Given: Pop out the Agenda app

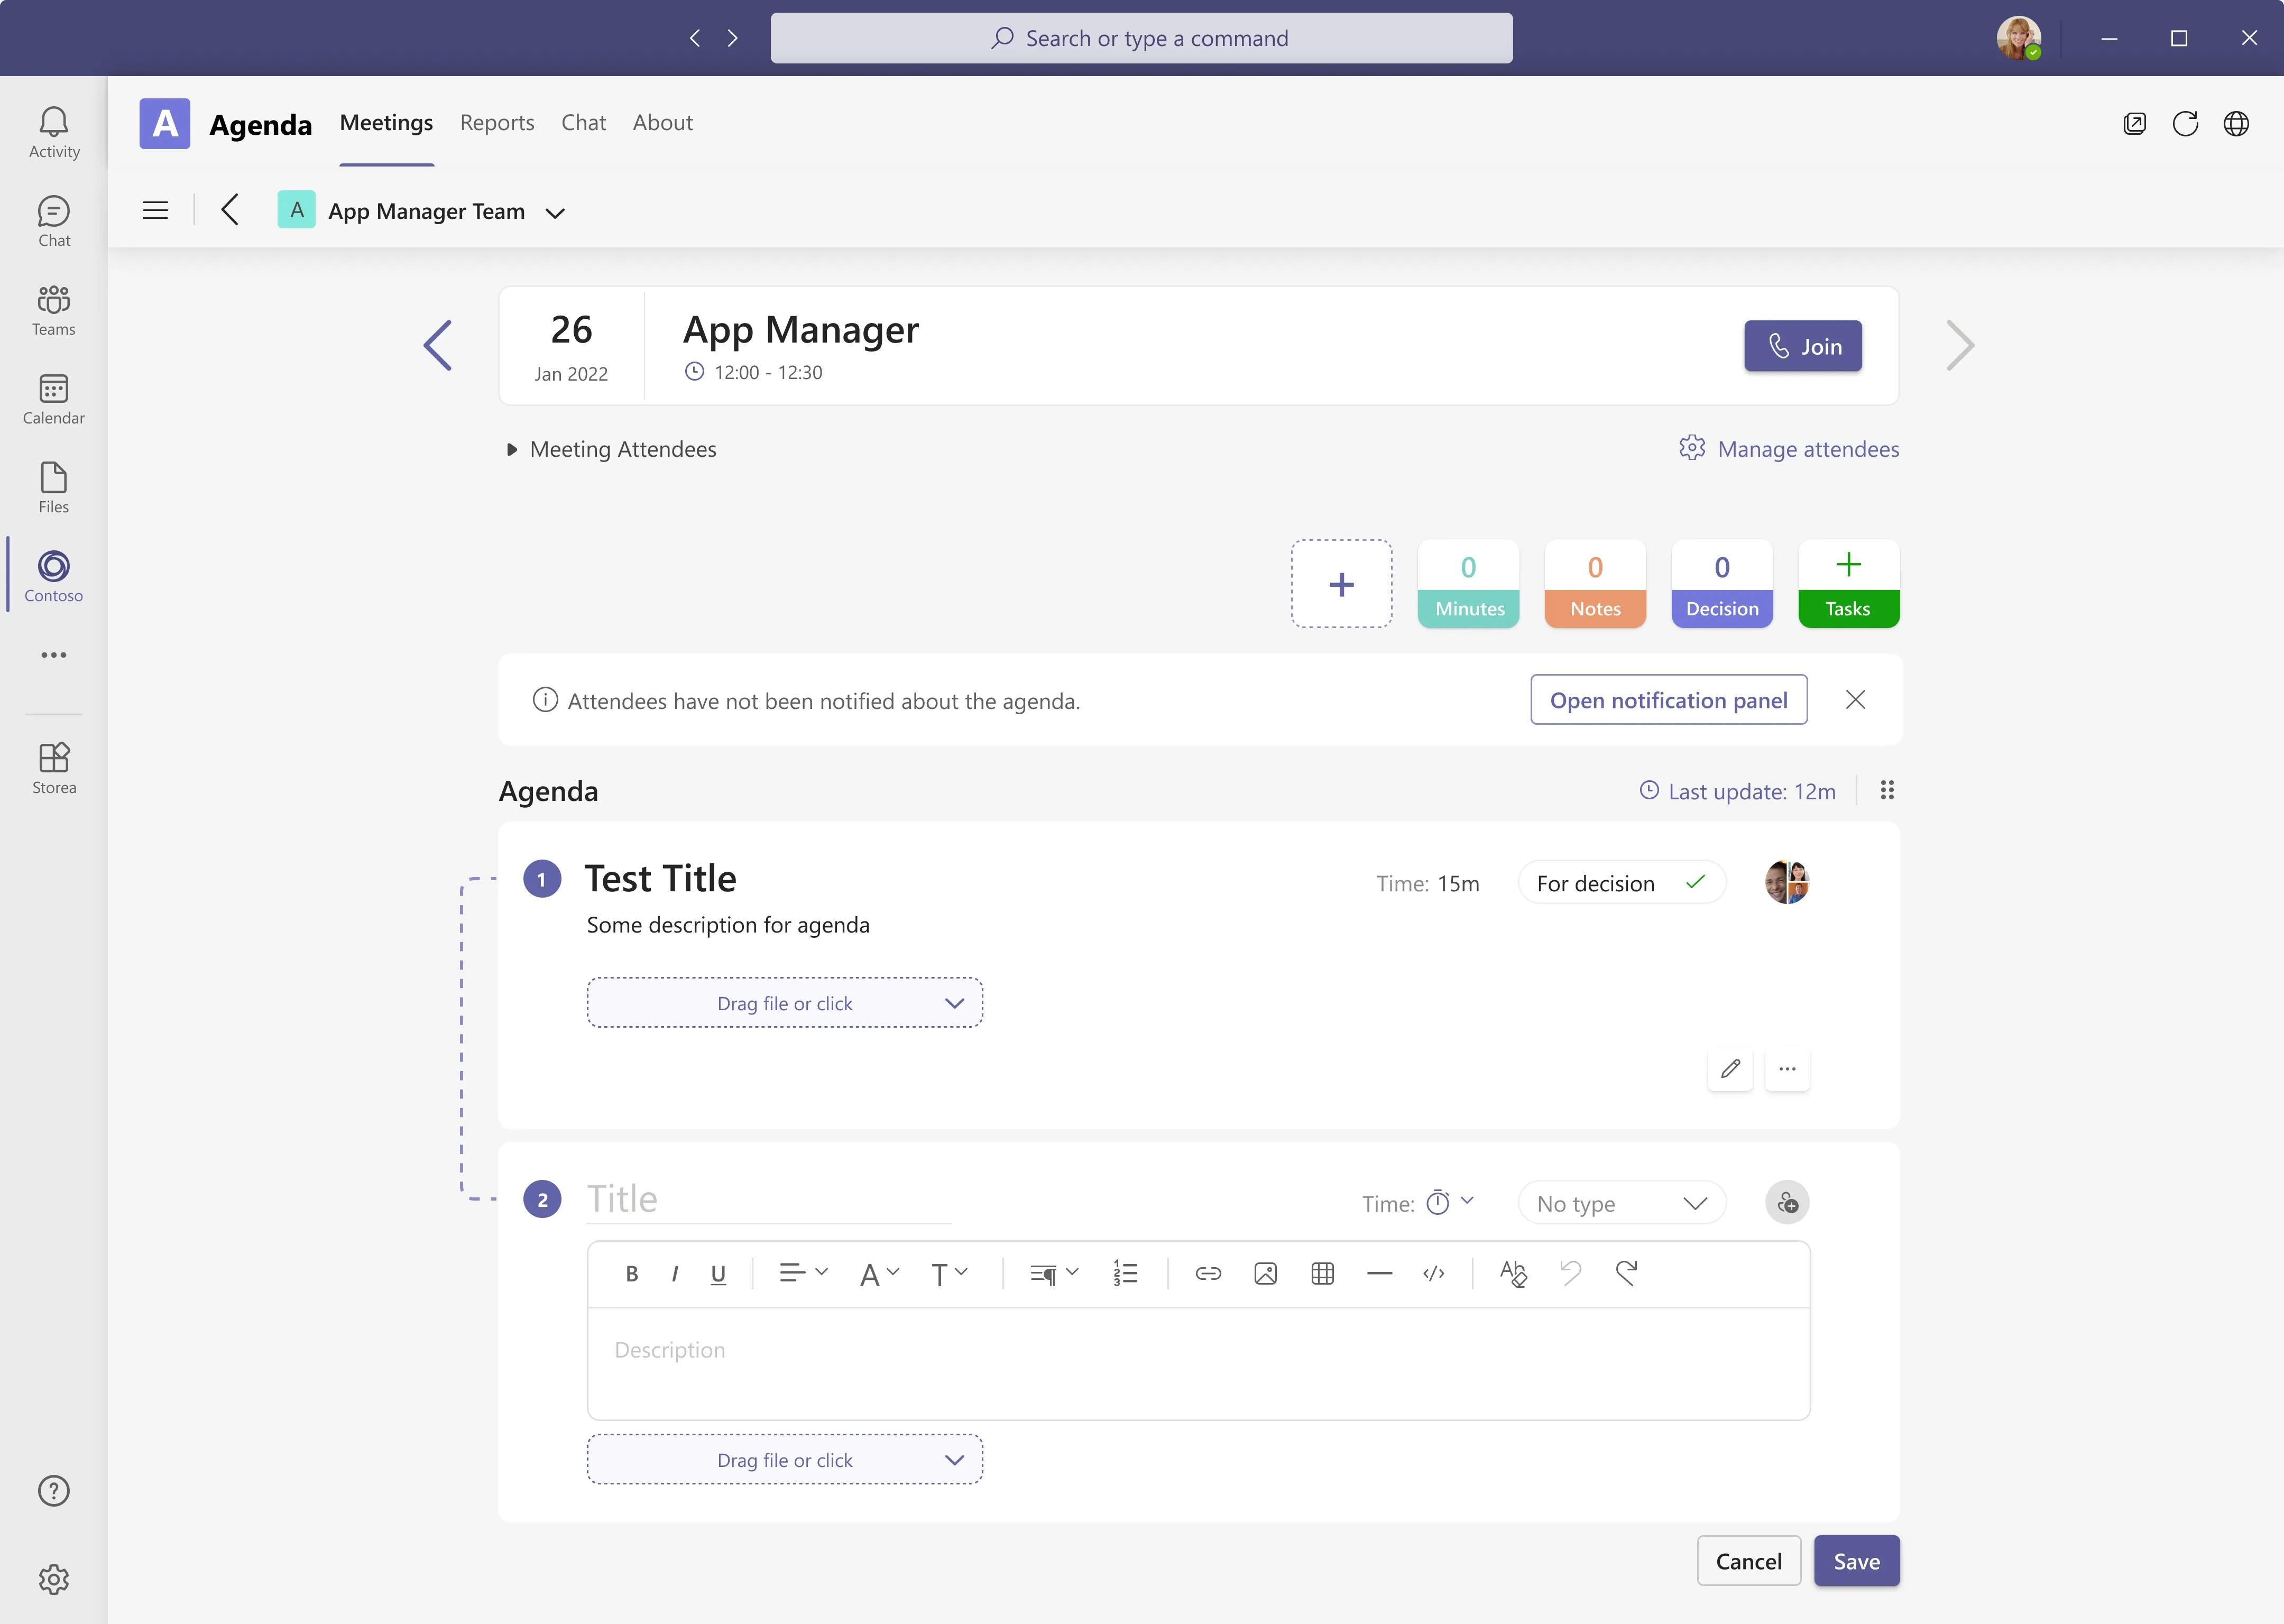Looking at the screenshot, I should [2134, 124].
